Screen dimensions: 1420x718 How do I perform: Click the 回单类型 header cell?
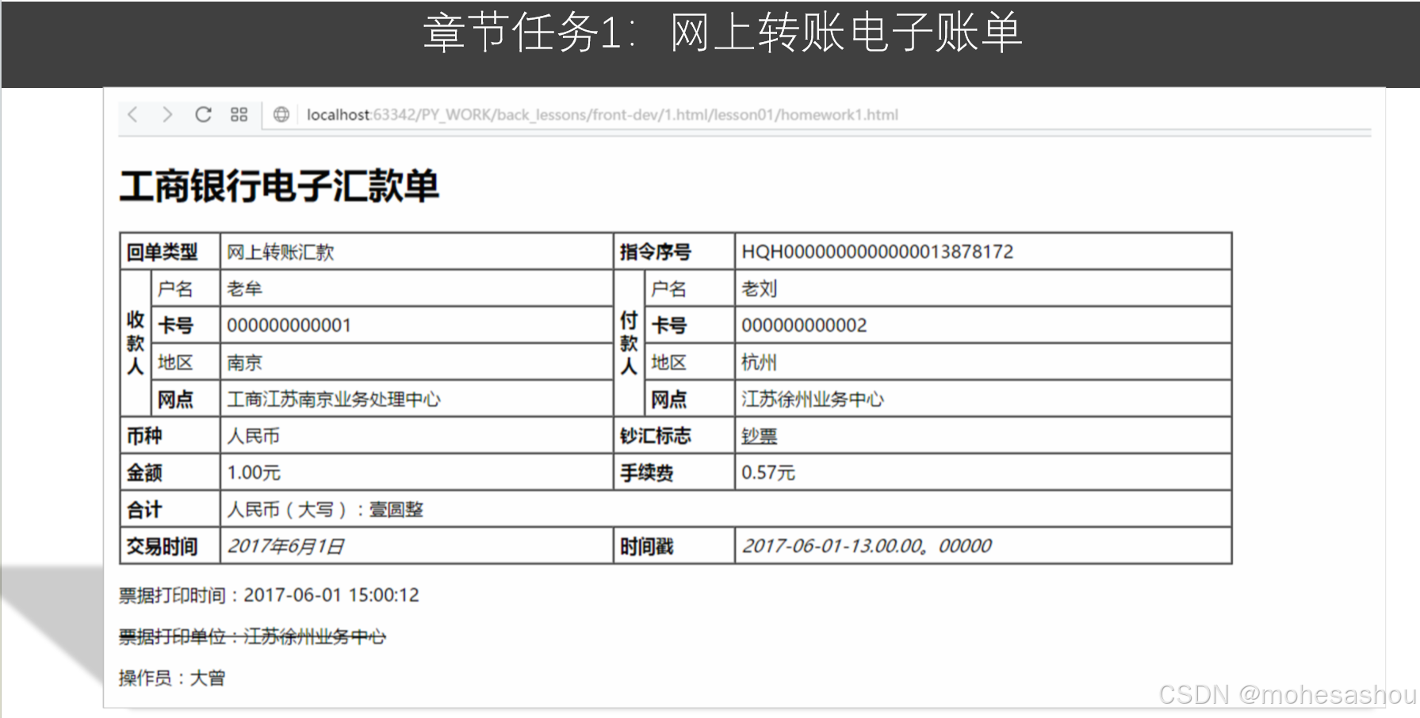(170, 252)
